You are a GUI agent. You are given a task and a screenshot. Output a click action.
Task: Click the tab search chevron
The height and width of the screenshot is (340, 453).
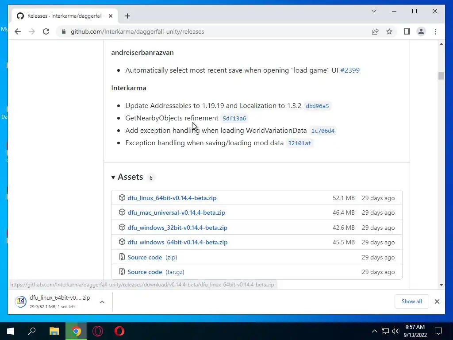373,11
